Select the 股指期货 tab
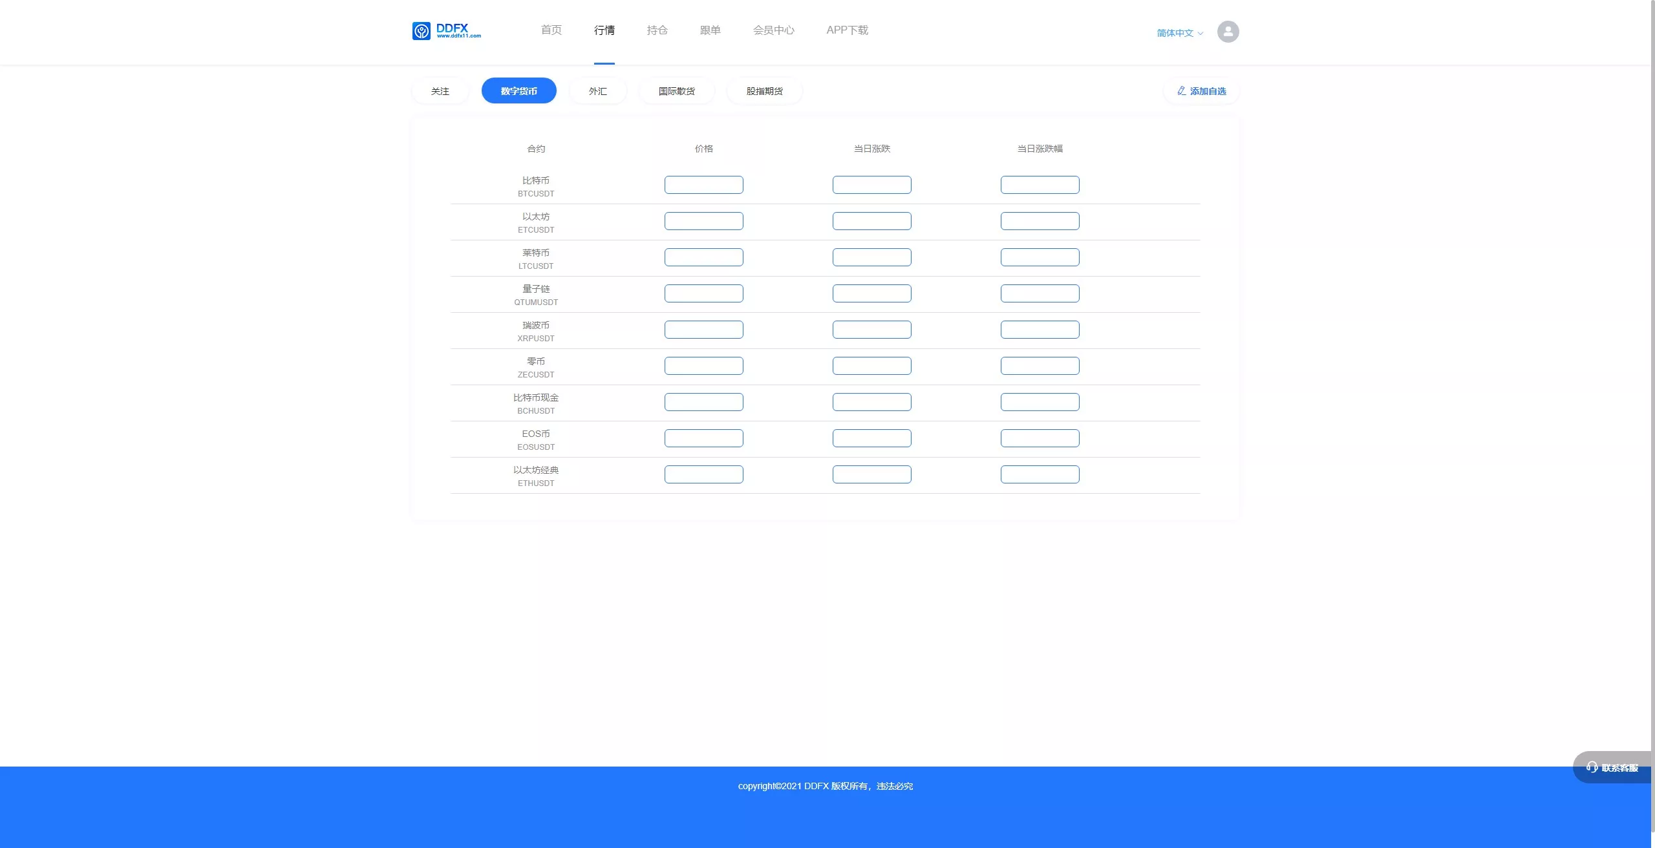The image size is (1655, 848). pos(764,91)
